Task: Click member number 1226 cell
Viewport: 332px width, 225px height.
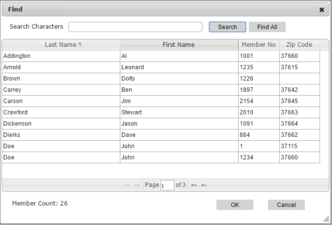Action: [259, 78]
